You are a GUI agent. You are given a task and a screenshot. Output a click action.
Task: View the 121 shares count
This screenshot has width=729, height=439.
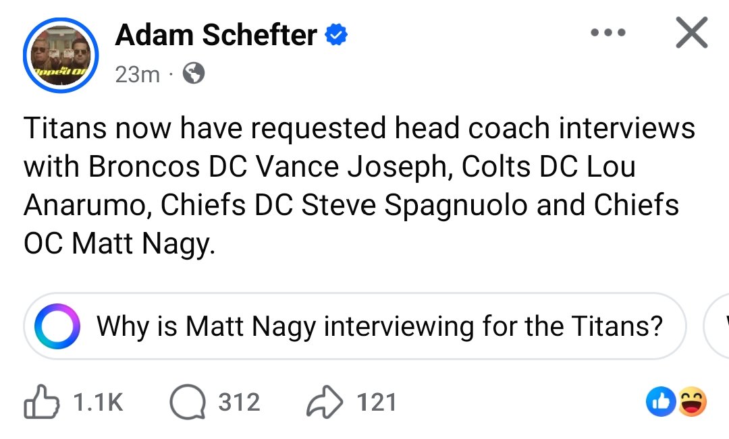(x=376, y=403)
